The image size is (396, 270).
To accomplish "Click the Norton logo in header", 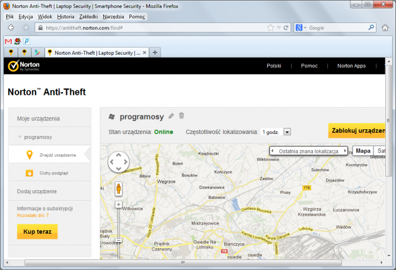I will (23, 66).
